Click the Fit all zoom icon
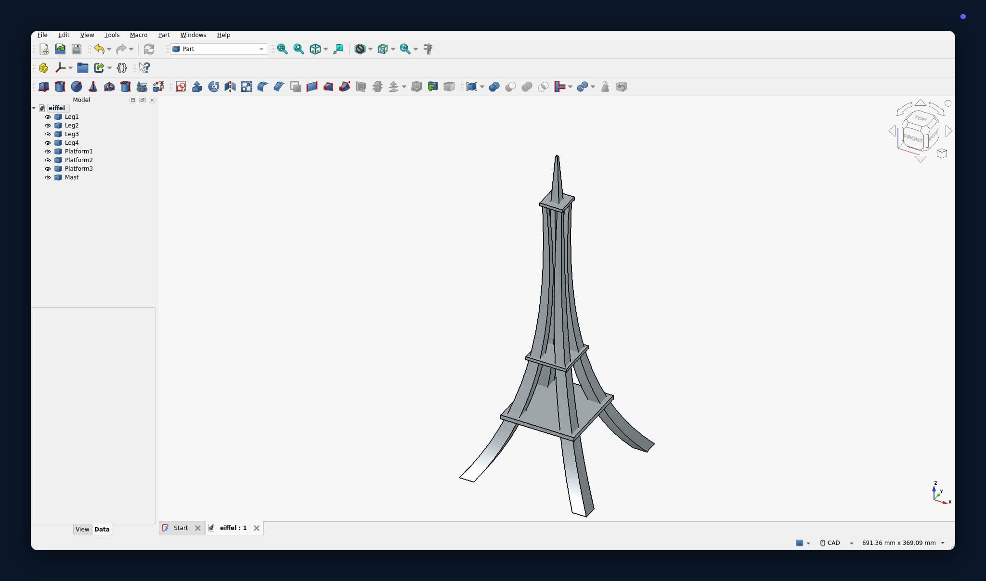 click(283, 49)
